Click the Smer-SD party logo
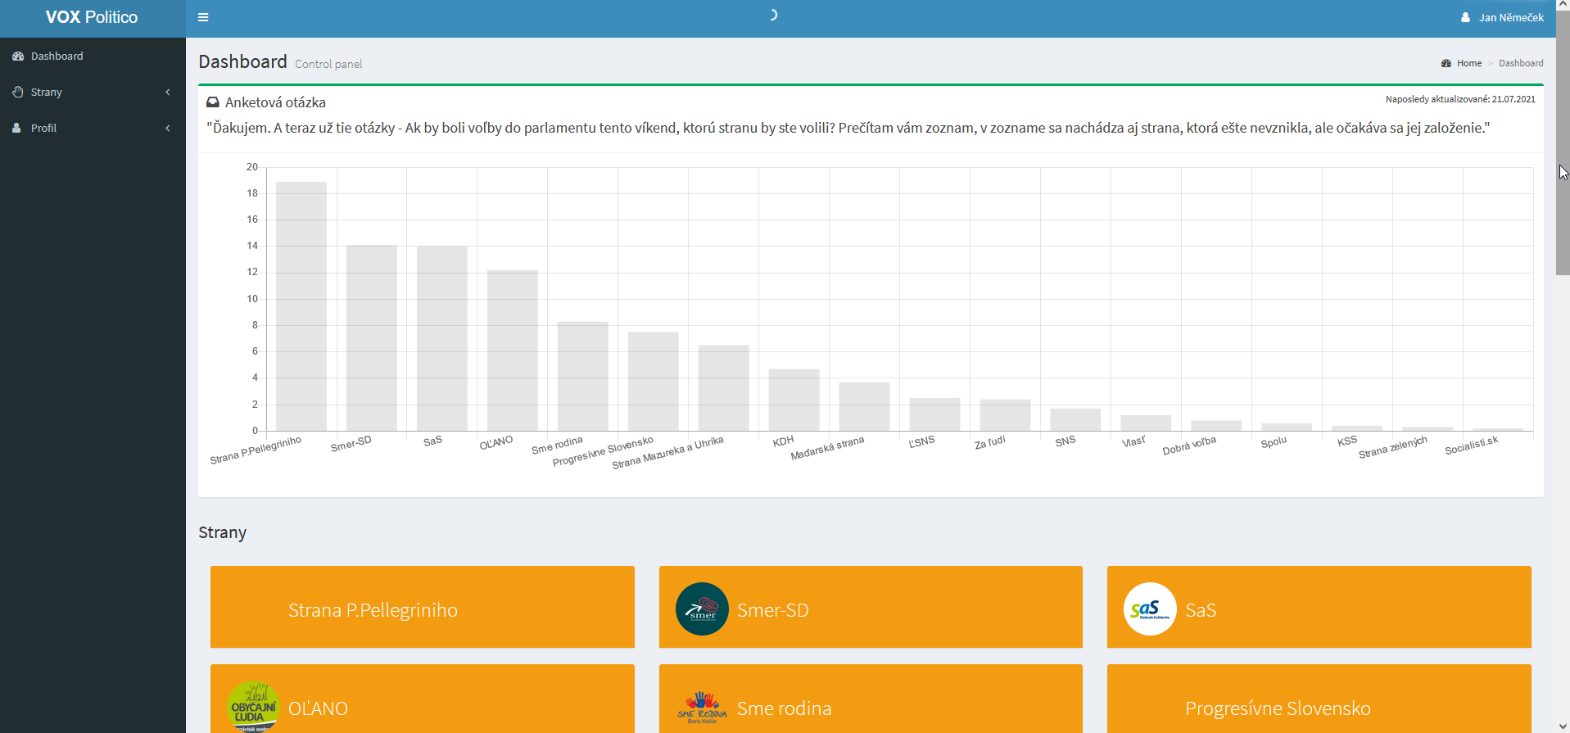Screen dimensions: 1570x733 click(x=702, y=609)
